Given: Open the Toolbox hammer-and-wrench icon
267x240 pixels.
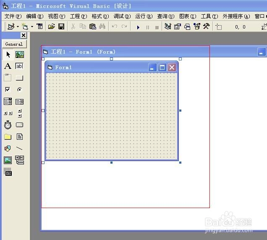Looking at the screenshot, I should (207, 26).
